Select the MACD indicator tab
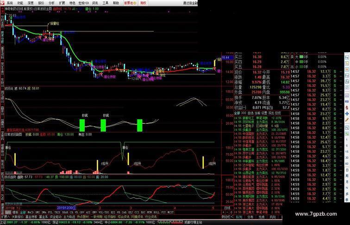The height and width of the screenshot is (225, 350). [x=31, y=213]
